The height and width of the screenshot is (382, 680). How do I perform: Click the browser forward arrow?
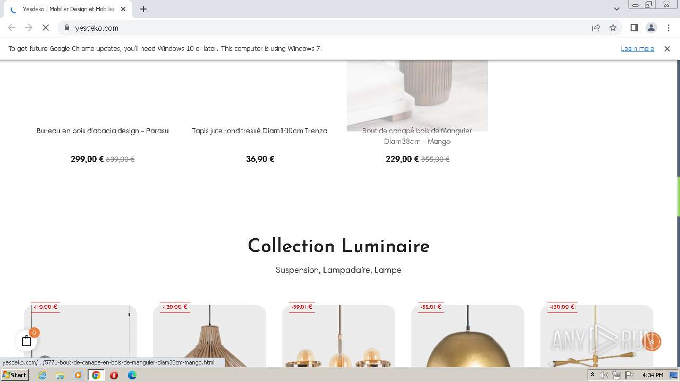(x=29, y=28)
